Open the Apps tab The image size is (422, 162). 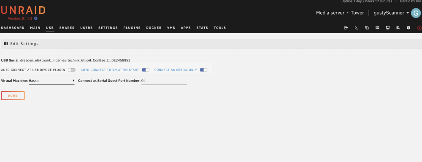pos(186,28)
